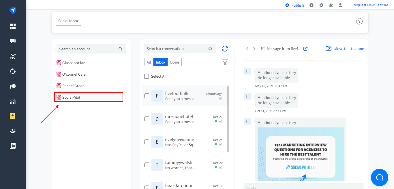This screenshot has height=189, width=394.
Task: Select the Done filter tab
Action: tap(175, 62)
